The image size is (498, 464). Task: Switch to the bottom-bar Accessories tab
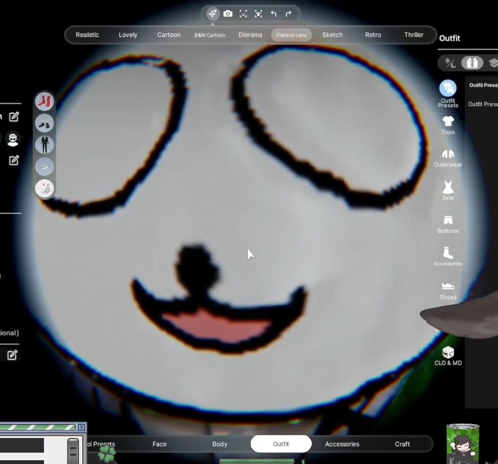pos(342,444)
